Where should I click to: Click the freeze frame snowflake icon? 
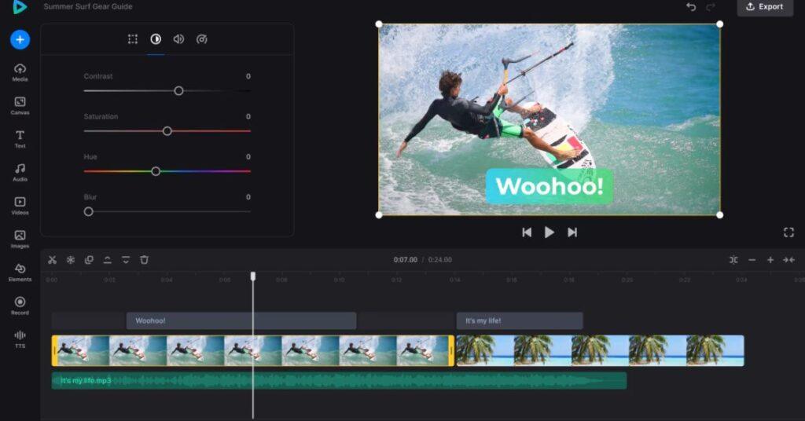pyautogui.click(x=70, y=260)
